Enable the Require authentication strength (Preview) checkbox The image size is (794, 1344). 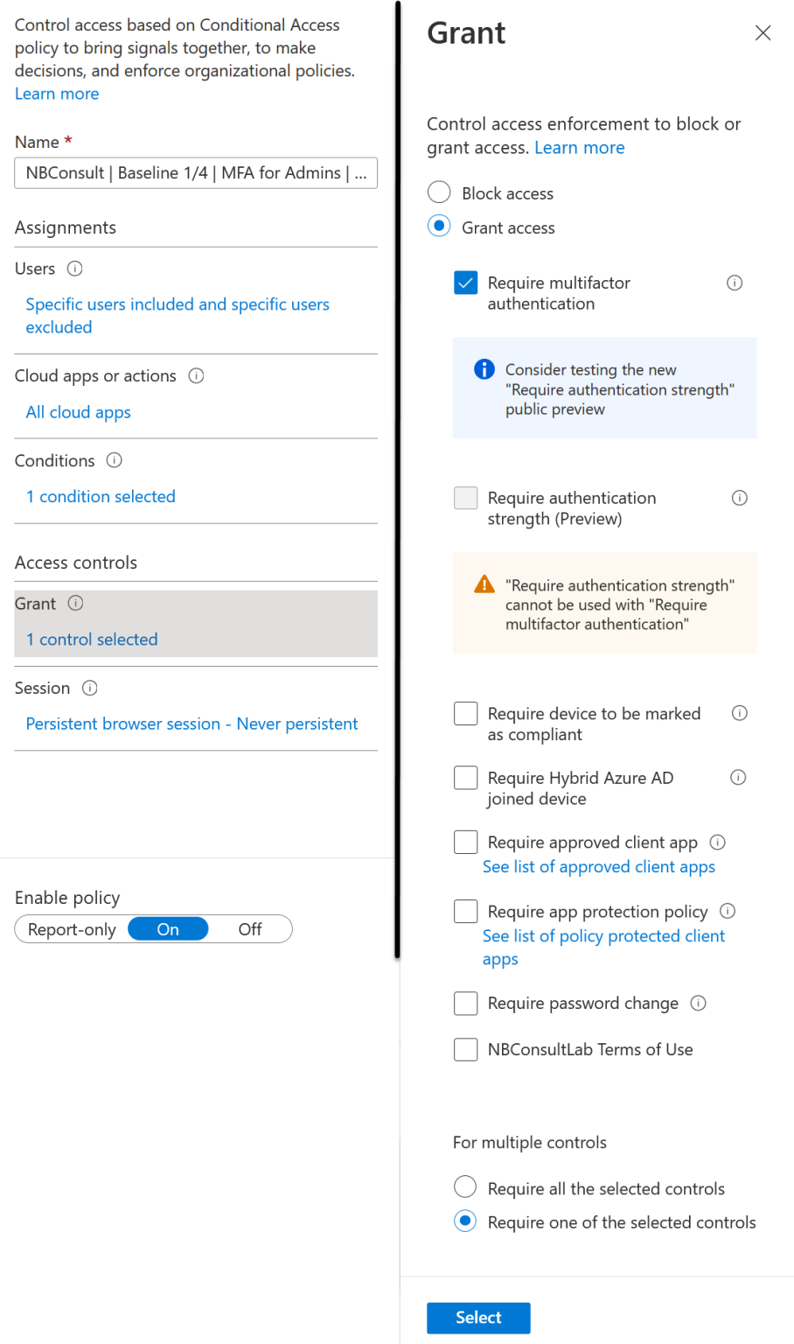pos(465,497)
